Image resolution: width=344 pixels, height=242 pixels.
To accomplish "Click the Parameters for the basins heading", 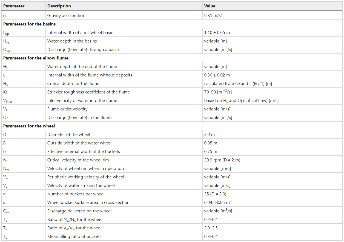I will click(29, 24).
